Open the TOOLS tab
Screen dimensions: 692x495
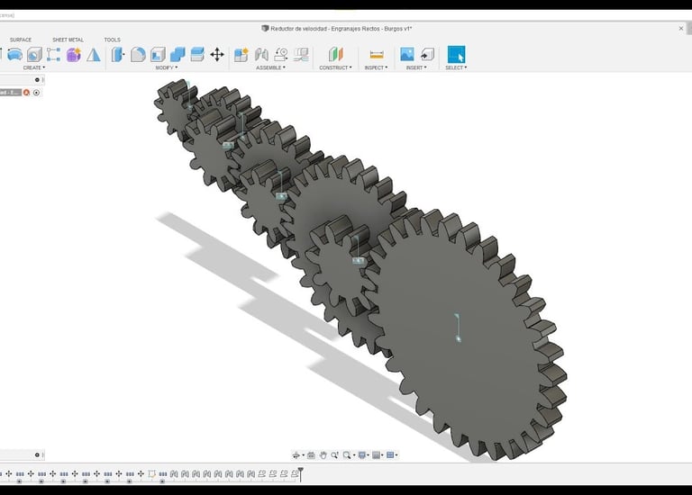112,40
